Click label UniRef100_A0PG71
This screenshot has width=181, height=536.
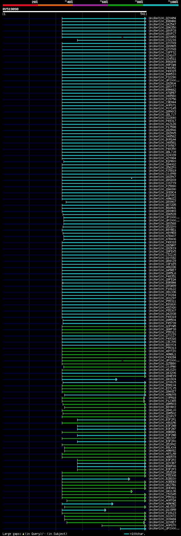pos(162,105)
